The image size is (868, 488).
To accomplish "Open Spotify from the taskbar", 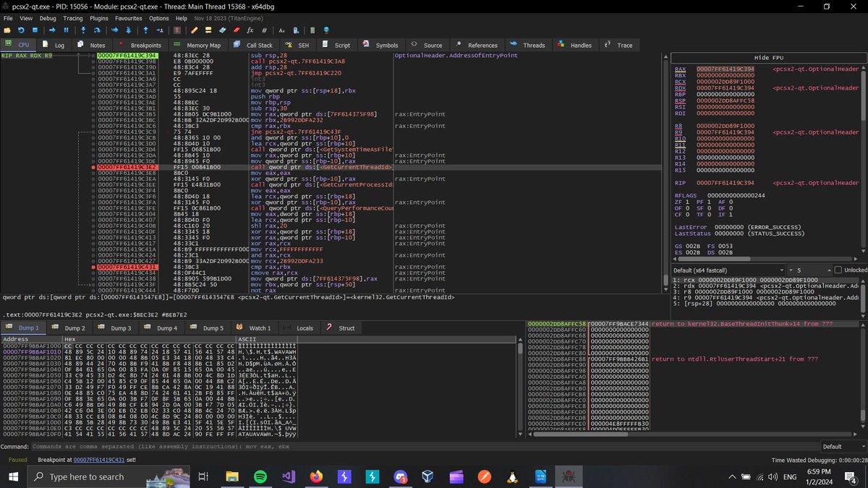I will tap(260, 476).
